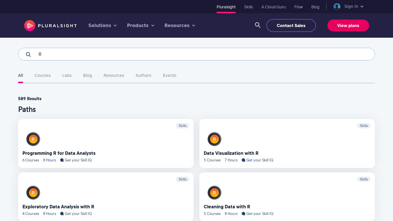Select the Pluralsight top bar tab

tap(226, 7)
